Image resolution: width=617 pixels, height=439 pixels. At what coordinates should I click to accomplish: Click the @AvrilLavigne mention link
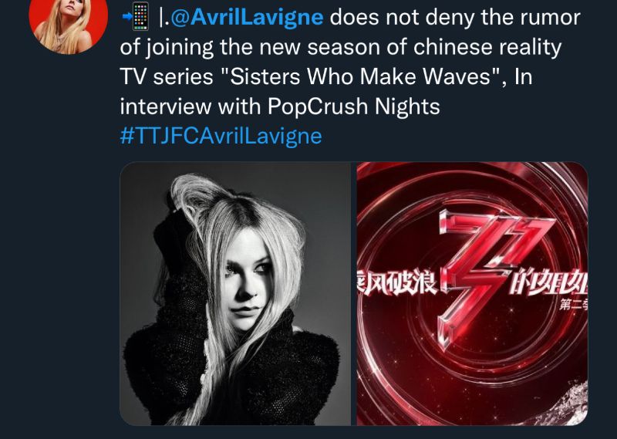[247, 17]
